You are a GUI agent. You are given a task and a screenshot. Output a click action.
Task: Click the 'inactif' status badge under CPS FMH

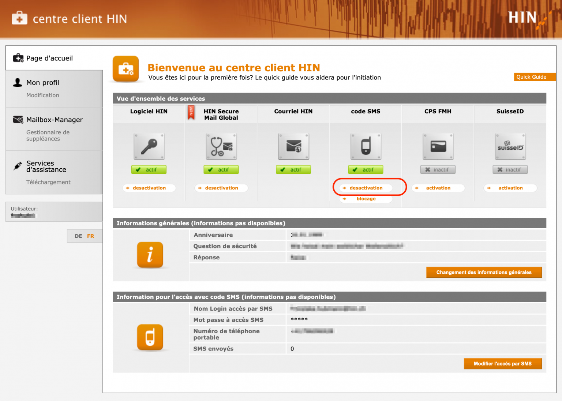click(438, 169)
